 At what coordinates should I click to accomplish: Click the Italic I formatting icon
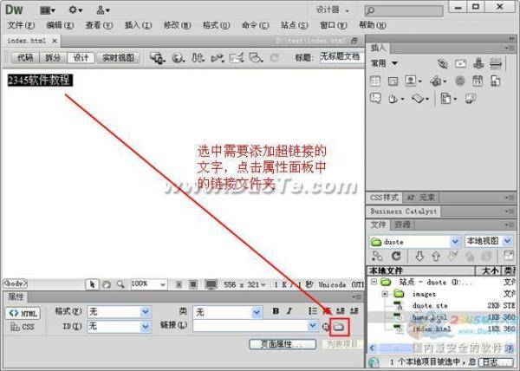(290, 312)
